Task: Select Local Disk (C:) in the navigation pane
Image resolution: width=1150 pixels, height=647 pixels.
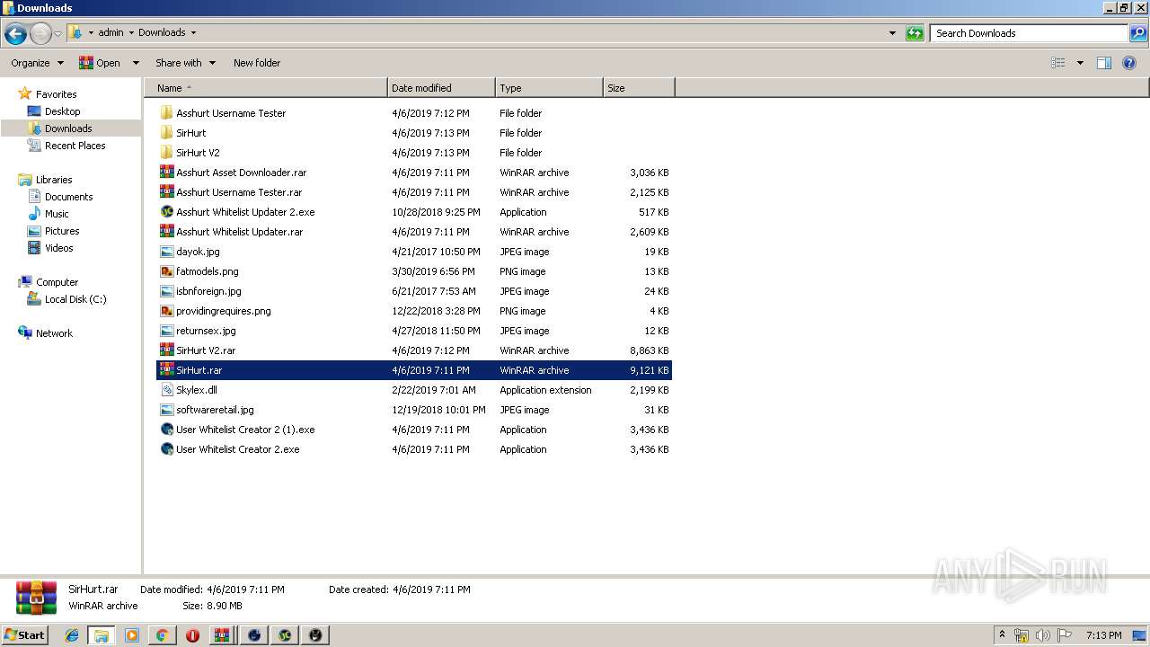Action: [x=75, y=299]
